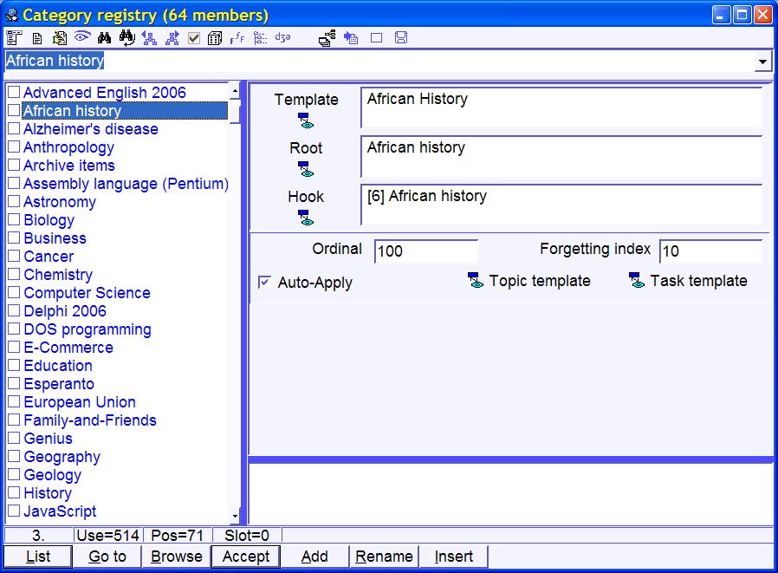Click the Hook field's icon under its label
The width and height of the screenshot is (778, 573).
click(306, 217)
